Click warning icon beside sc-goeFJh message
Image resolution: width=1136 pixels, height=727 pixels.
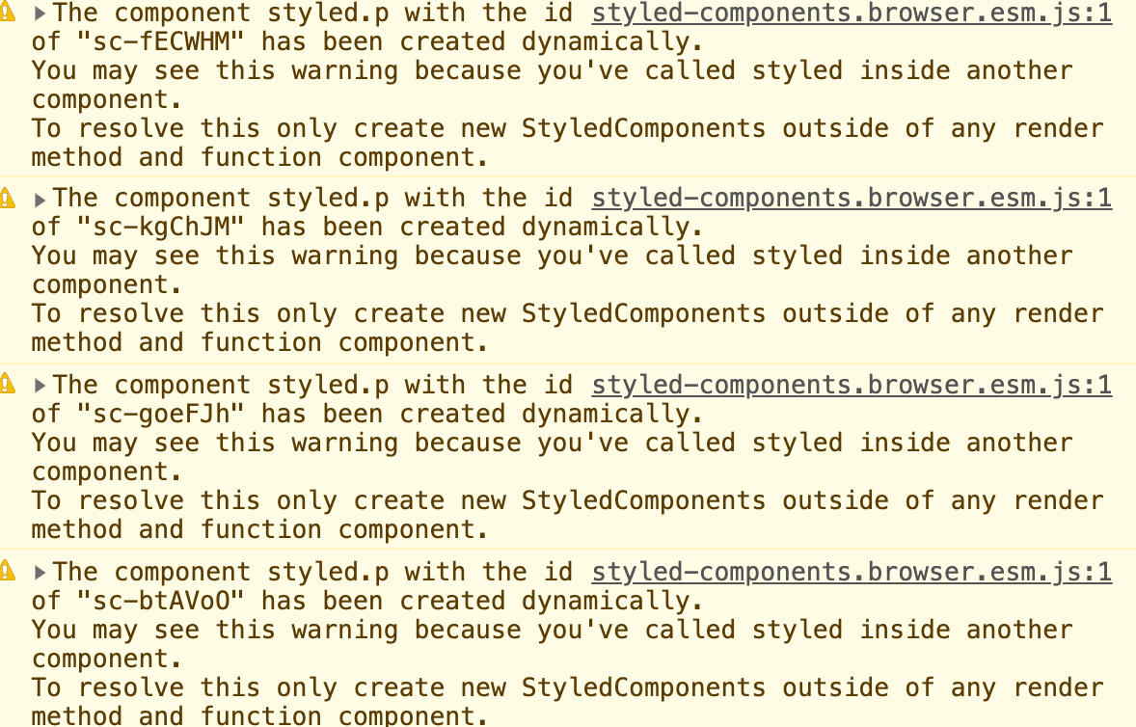click(x=8, y=384)
